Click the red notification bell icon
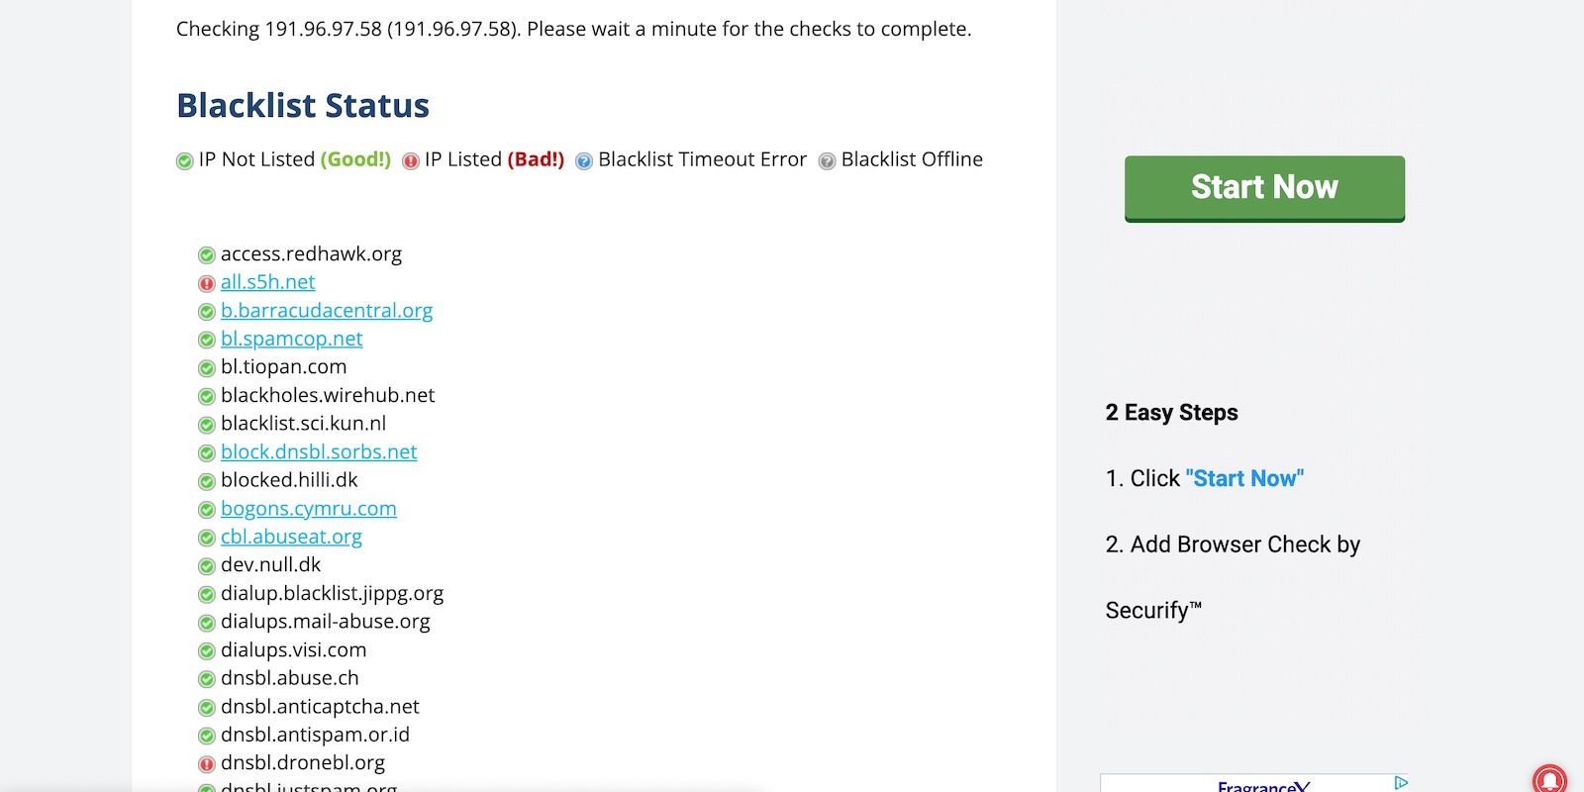1584x792 pixels. [1549, 779]
